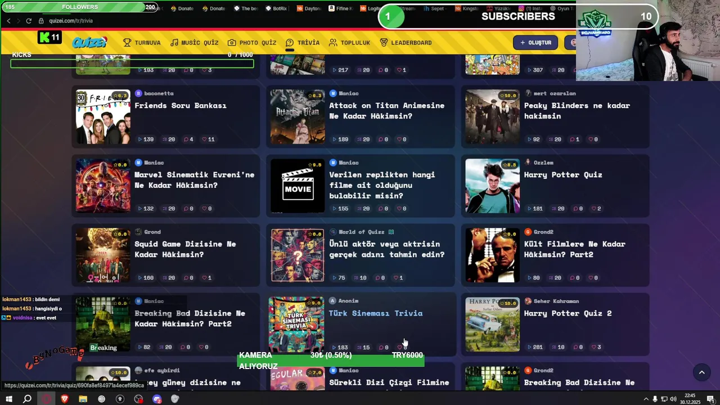Image resolution: width=720 pixels, height=405 pixels.
Task: Click the Friends cast thumbnail
Action: 103,117
